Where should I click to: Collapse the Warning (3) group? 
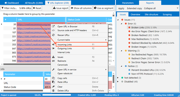[x=121, y=51]
